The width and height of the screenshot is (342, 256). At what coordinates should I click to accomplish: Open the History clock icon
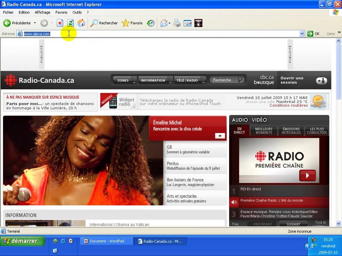150,23
